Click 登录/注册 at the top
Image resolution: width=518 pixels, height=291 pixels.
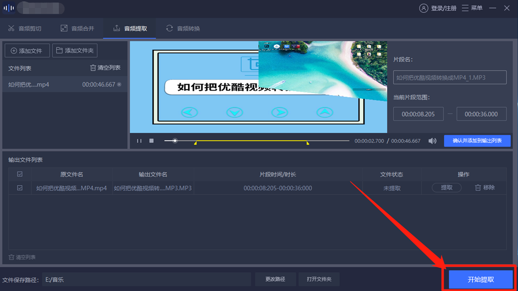[x=443, y=8]
